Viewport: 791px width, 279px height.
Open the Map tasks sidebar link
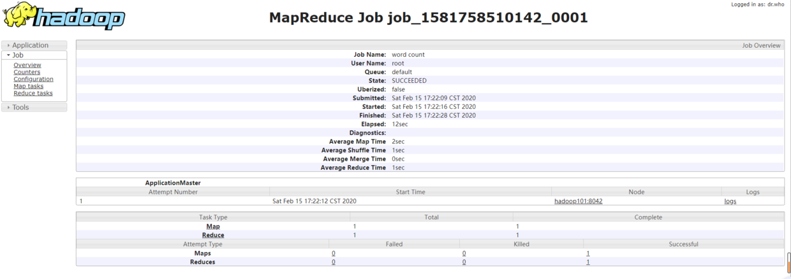tap(29, 86)
